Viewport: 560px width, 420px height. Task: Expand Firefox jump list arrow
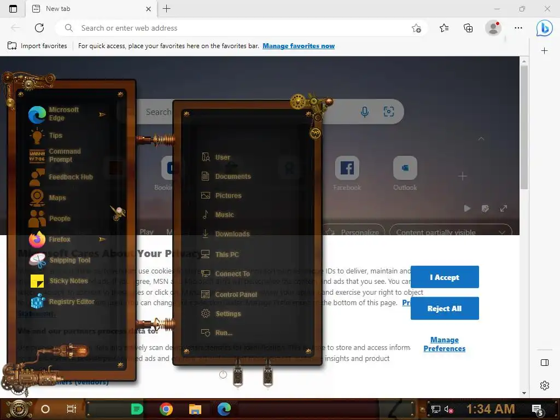102,239
